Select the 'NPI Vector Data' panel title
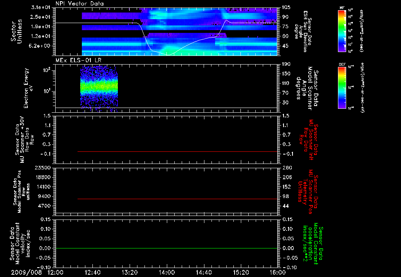 pos(79,4)
